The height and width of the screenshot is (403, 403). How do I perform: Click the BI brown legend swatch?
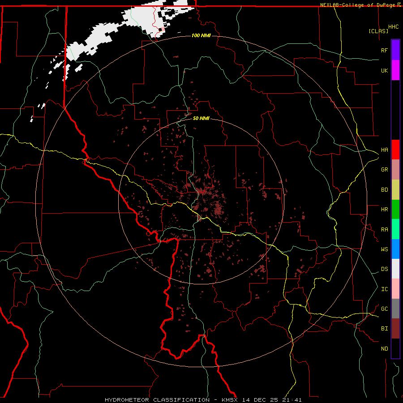click(x=395, y=329)
